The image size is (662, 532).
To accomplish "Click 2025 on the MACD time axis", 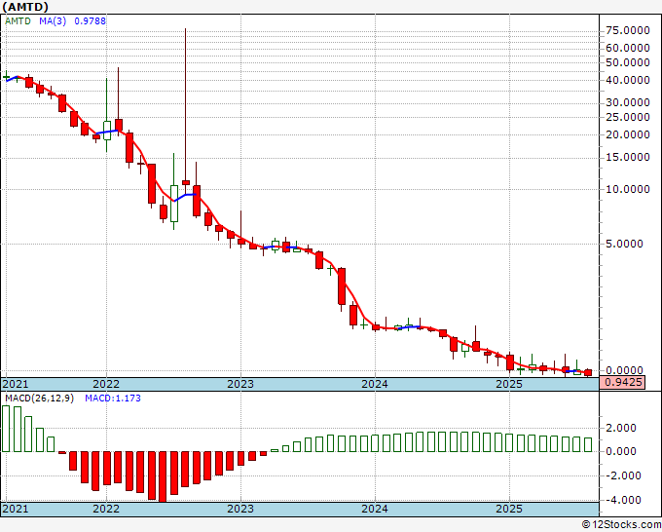I will (x=509, y=509).
